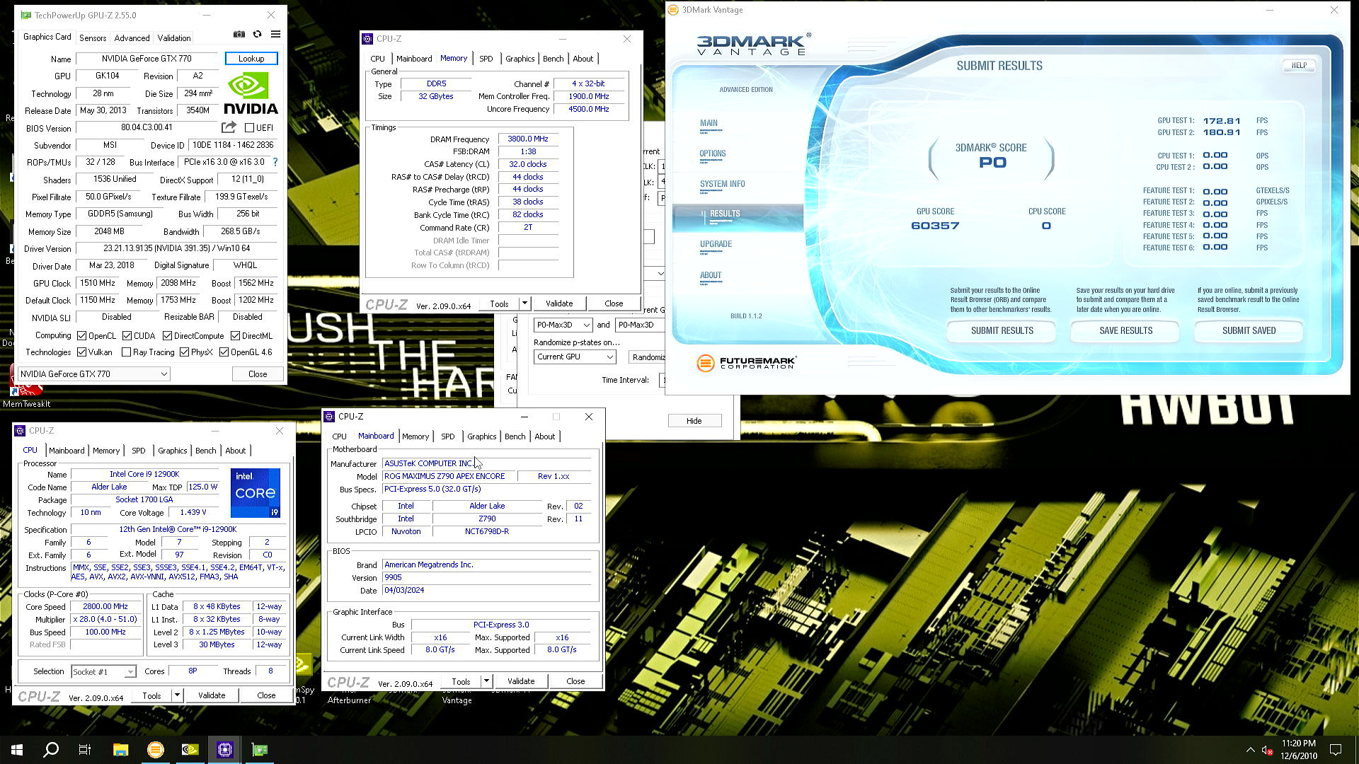The height and width of the screenshot is (764, 1359).
Task: Click the CPU-Z Memory window title icon
Action: [367, 39]
